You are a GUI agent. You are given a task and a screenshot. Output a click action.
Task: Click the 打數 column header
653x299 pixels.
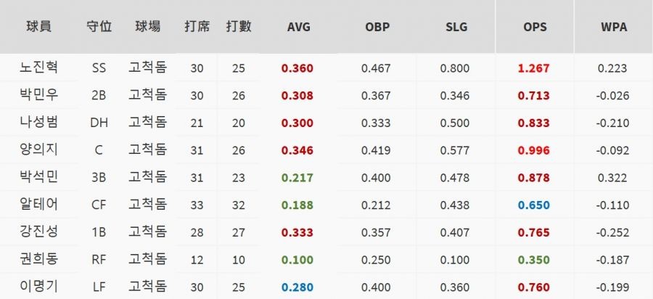(x=239, y=27)
